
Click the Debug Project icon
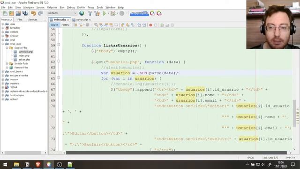pyautogui.click(x=113, y=14)
